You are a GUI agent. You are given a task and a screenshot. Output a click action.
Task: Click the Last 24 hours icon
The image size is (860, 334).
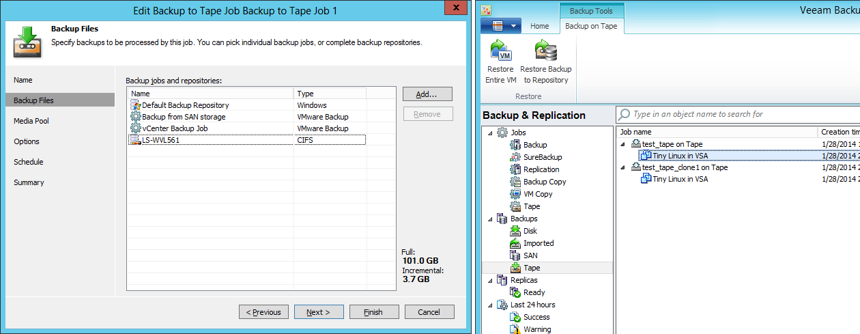tap(502, 305)
